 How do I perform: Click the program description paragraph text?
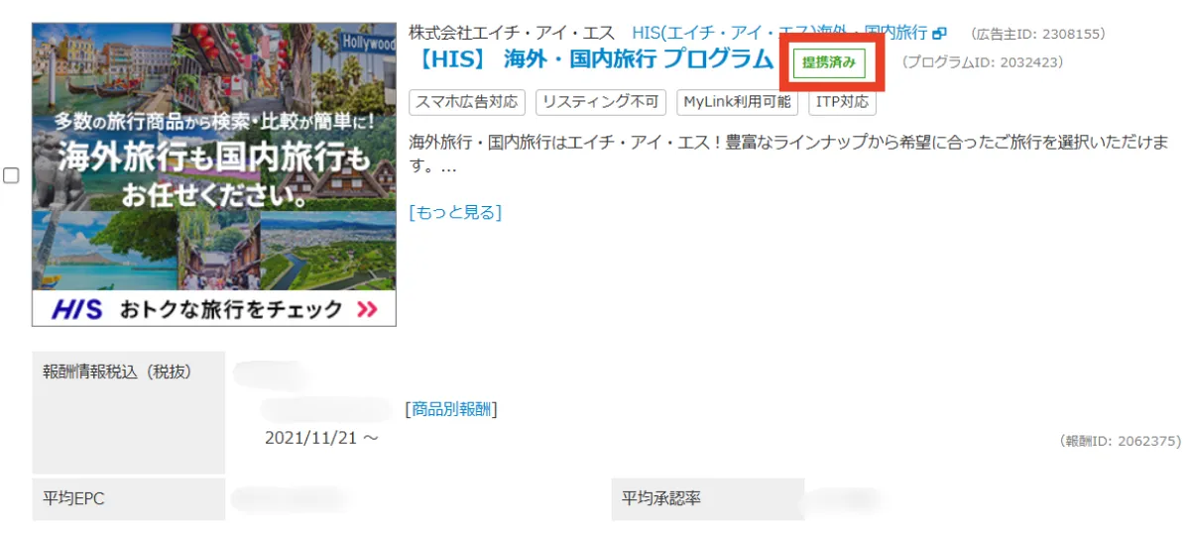789,155
